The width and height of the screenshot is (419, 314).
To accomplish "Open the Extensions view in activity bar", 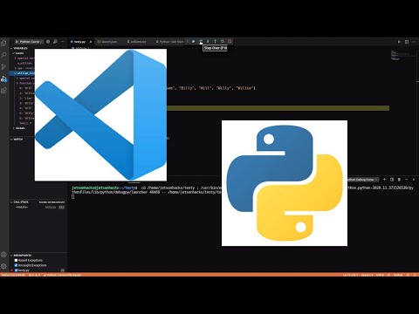I will [3, 91].
